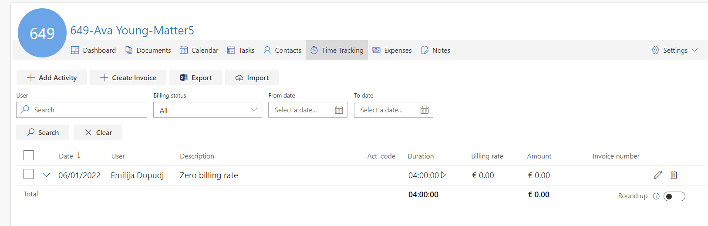The width and height of the screenshot is (708, 226).
Task: Open the To date calendar picker icon
Action: pos(425,110)
